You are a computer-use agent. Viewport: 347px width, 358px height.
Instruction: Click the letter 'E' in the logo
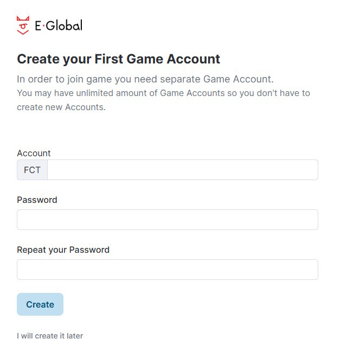click(38, 25)
